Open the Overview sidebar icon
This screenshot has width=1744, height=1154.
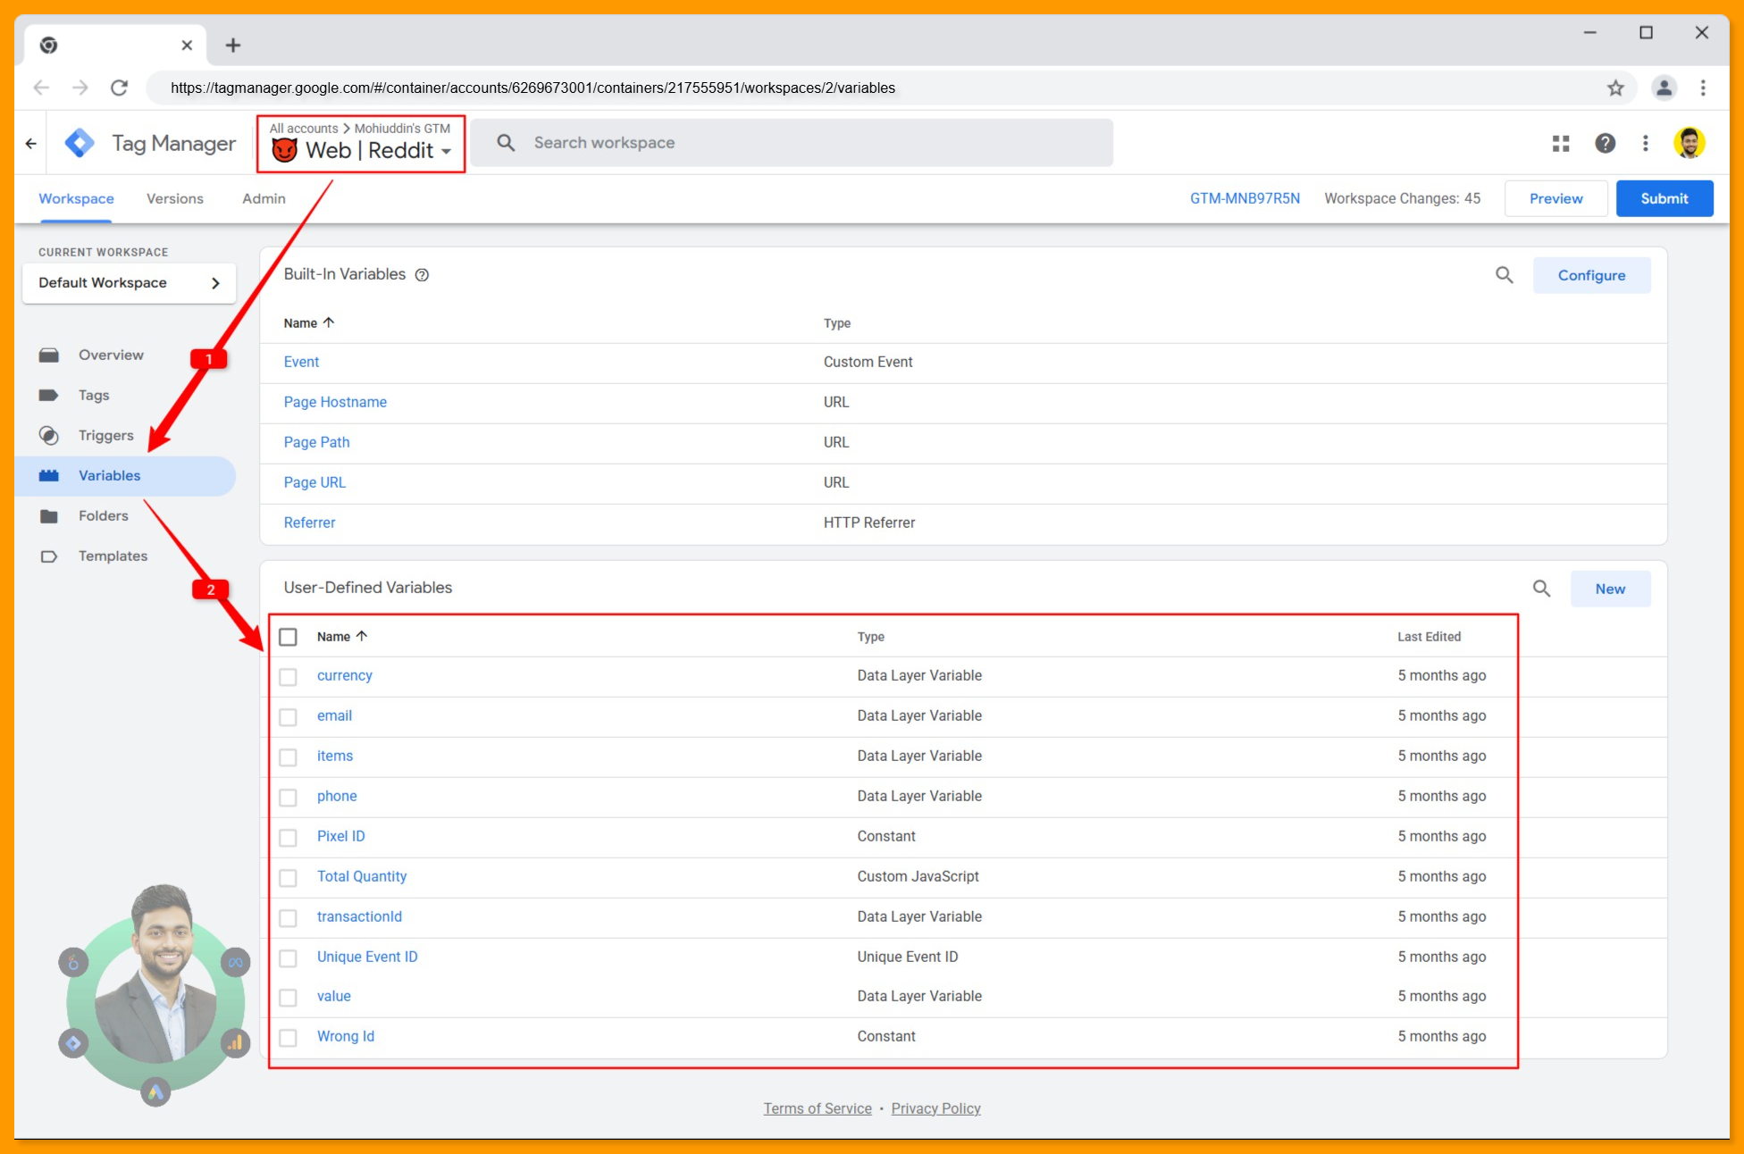pyautogui.click(x=49, y=355)
